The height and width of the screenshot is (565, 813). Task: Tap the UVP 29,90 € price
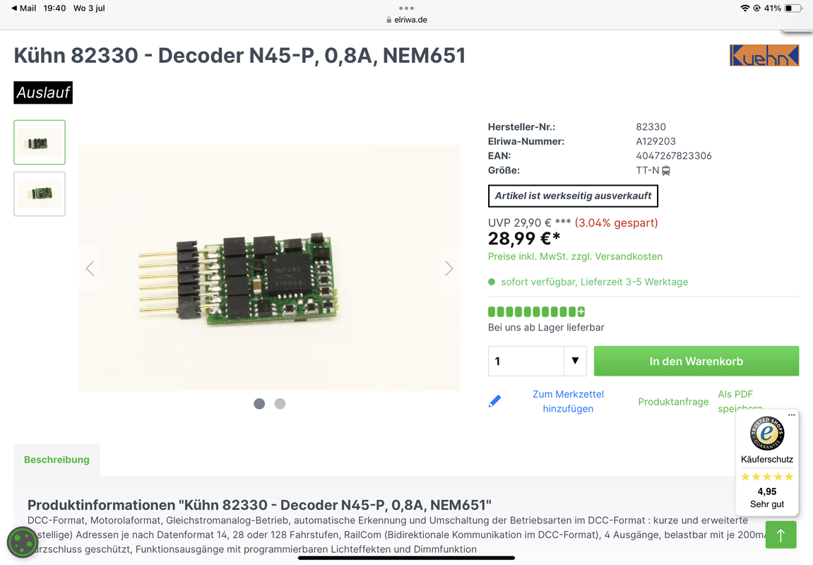click(520, 223)
